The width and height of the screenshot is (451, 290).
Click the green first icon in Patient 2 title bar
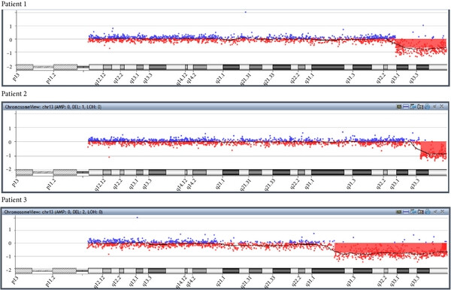coord(399,107)
